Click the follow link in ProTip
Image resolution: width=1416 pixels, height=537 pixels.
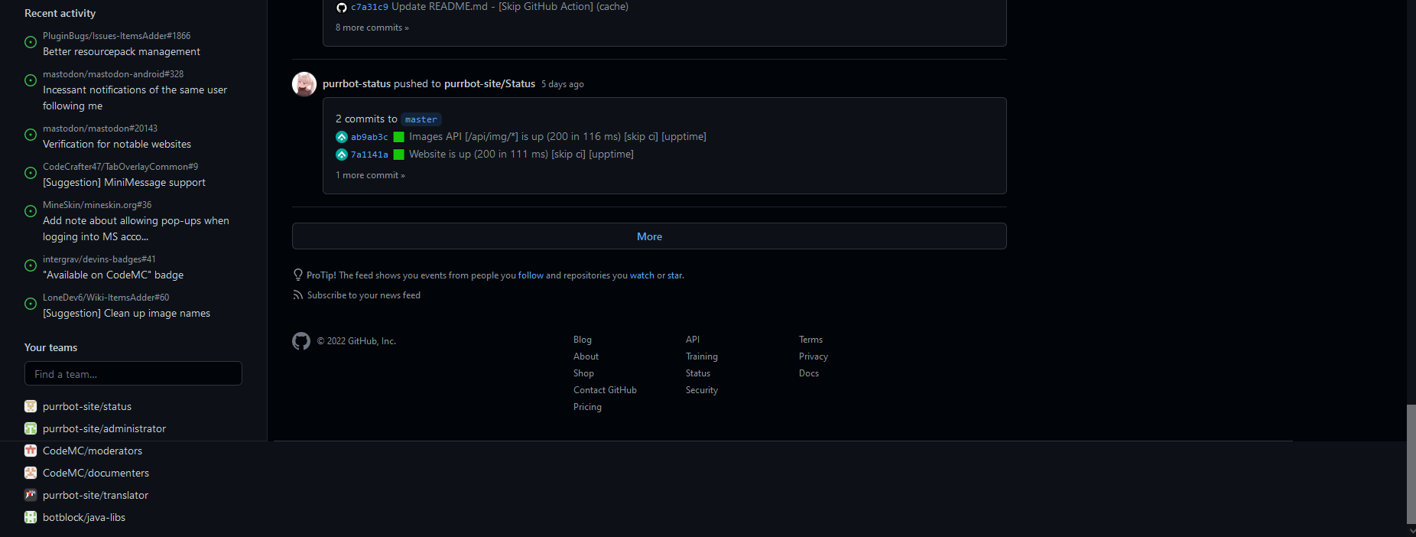pyautogui.click(x=531, y=275)
